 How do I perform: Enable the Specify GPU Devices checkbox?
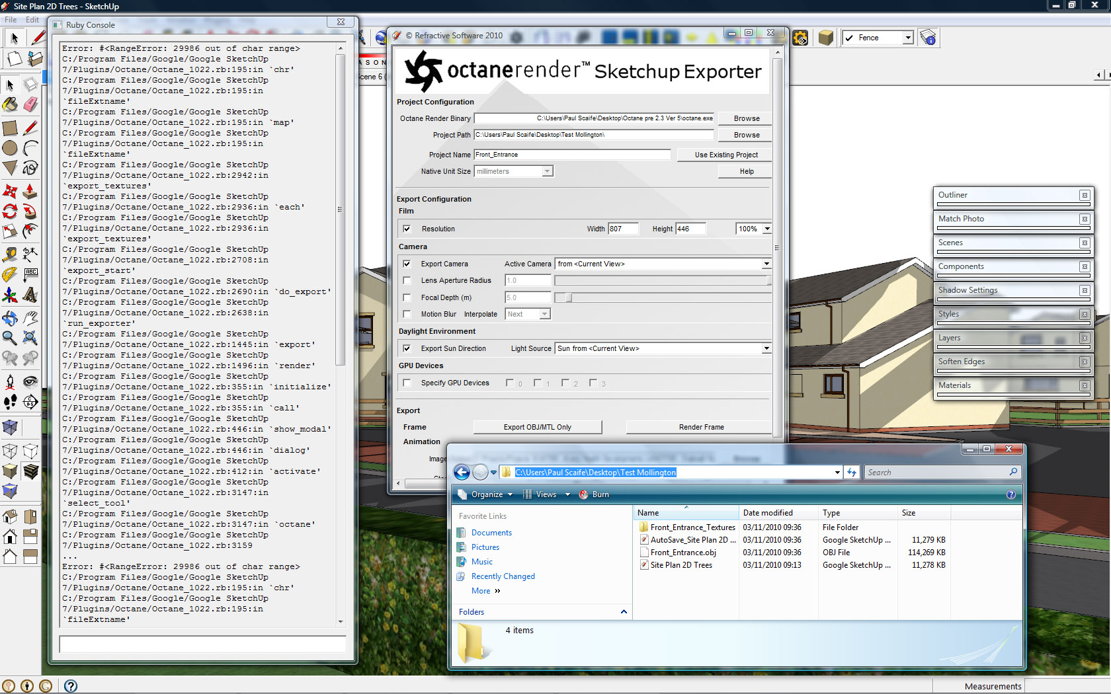pyautogui.click(x=407, y=383)
